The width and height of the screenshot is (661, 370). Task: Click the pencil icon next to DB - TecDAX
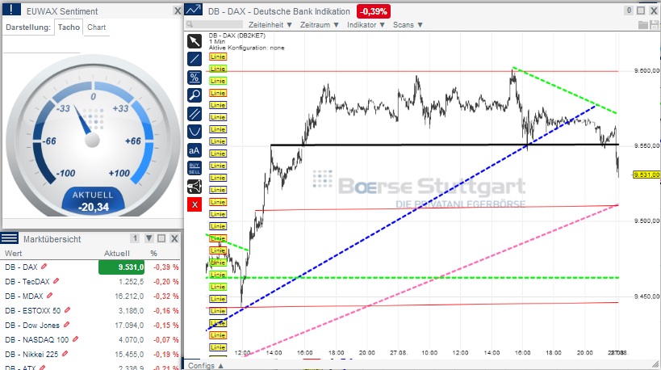pos(56,281)
